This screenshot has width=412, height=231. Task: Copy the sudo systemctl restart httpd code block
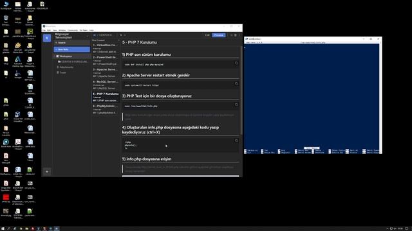236,84
